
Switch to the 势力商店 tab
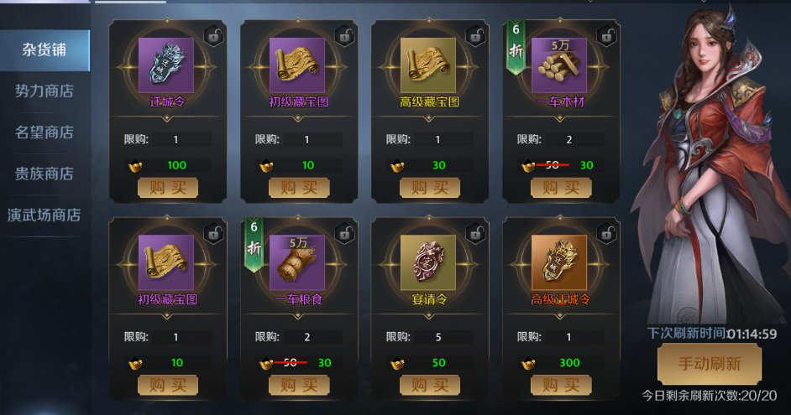[45, 91]
